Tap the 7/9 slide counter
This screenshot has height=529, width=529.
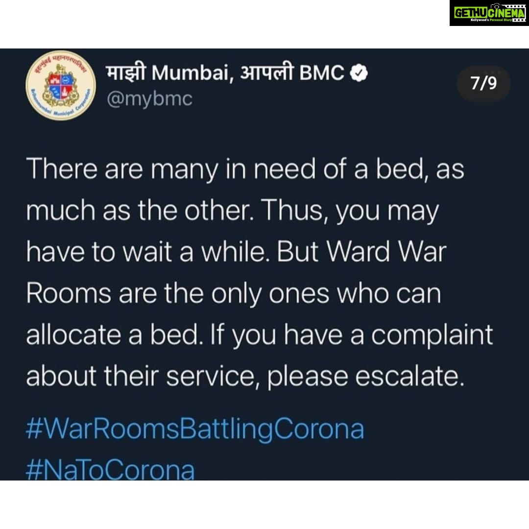tap(483, 83)
